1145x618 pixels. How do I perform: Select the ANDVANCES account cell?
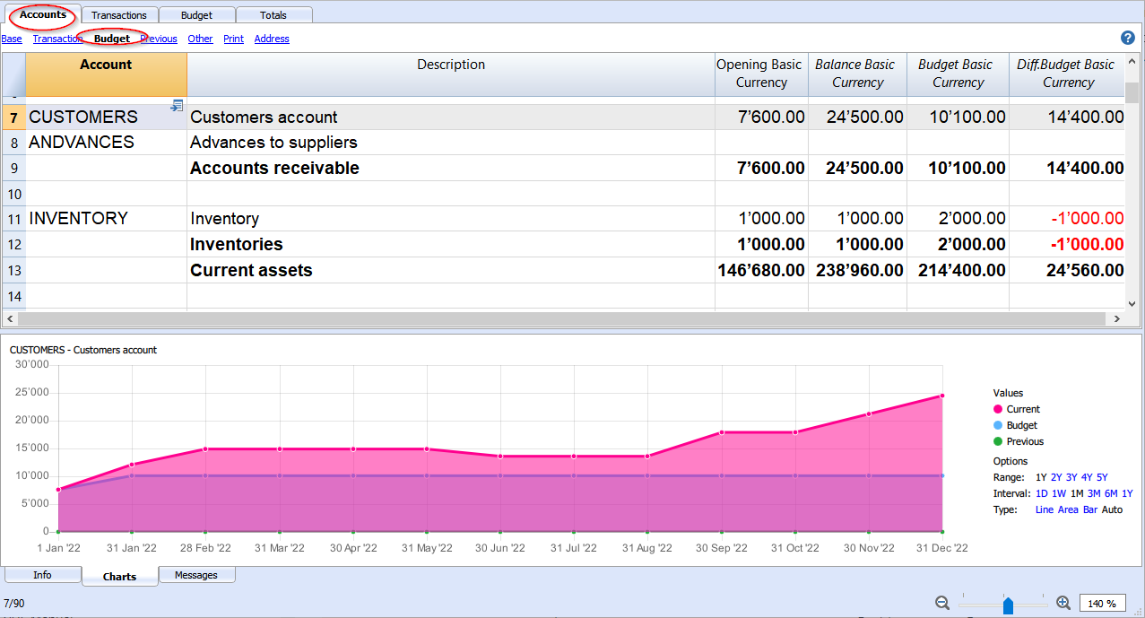[x=106, y=143]
